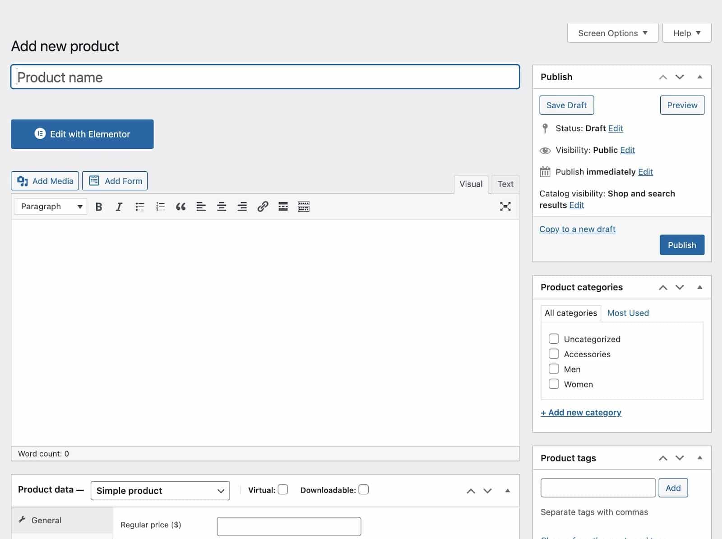Expand the Screen Options panel
This screenshot has width=722, height=539.
[612, 33]
